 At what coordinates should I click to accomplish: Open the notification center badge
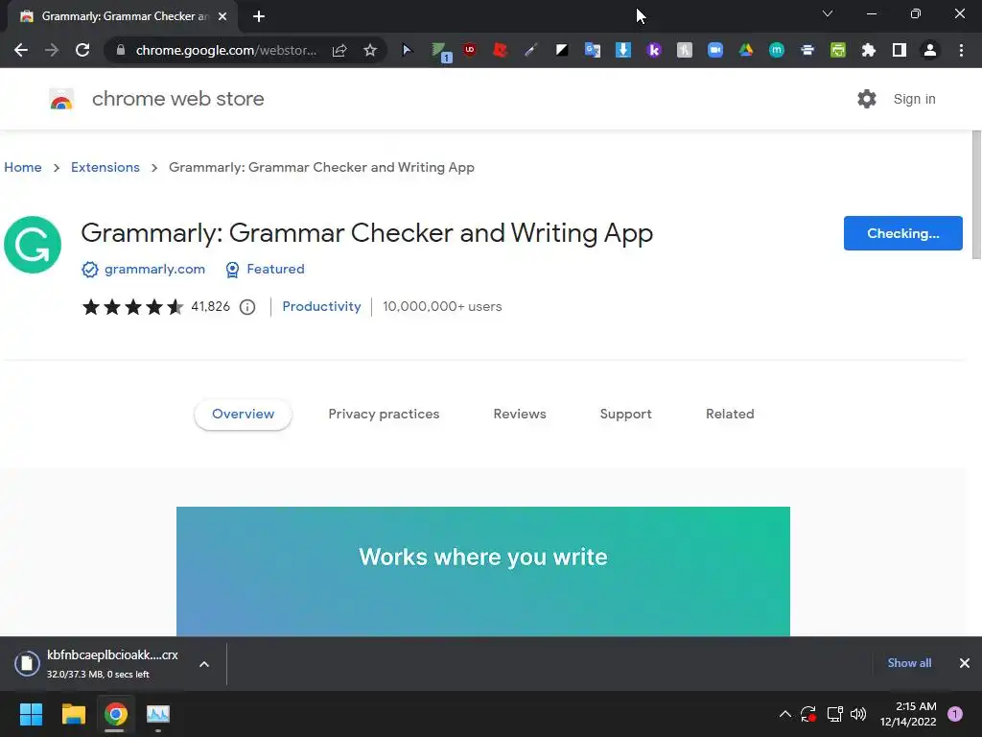(x=955, y=714)
